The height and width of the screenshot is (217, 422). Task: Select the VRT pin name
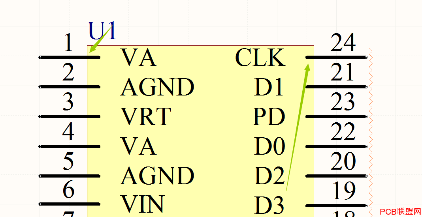tap(146, 116)
